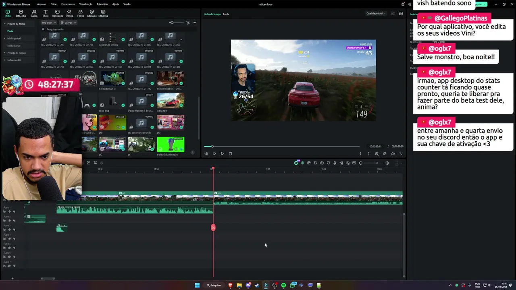The width and height of the screenshot is (516, 290).
Task: Open the Windows Start button
Action: click(197, 285)
